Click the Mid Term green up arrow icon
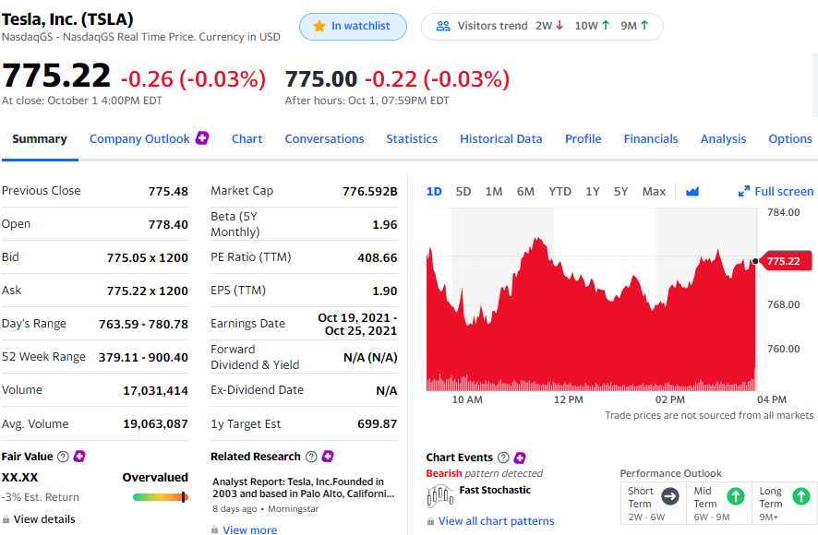 coord(736,496)
